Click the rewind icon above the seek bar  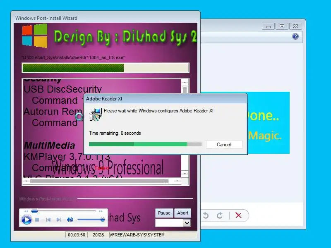pyautogui.click(x=26, y=211)
